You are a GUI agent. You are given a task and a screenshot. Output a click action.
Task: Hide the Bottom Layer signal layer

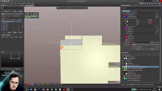tap(125, 16)
